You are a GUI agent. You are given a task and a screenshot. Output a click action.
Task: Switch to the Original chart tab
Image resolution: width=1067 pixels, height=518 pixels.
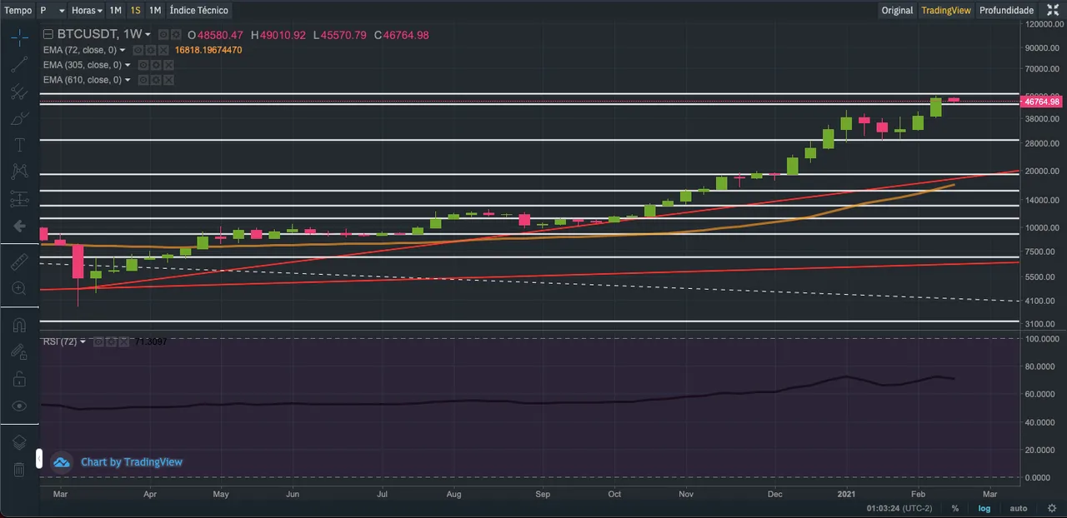pos(898,10)
